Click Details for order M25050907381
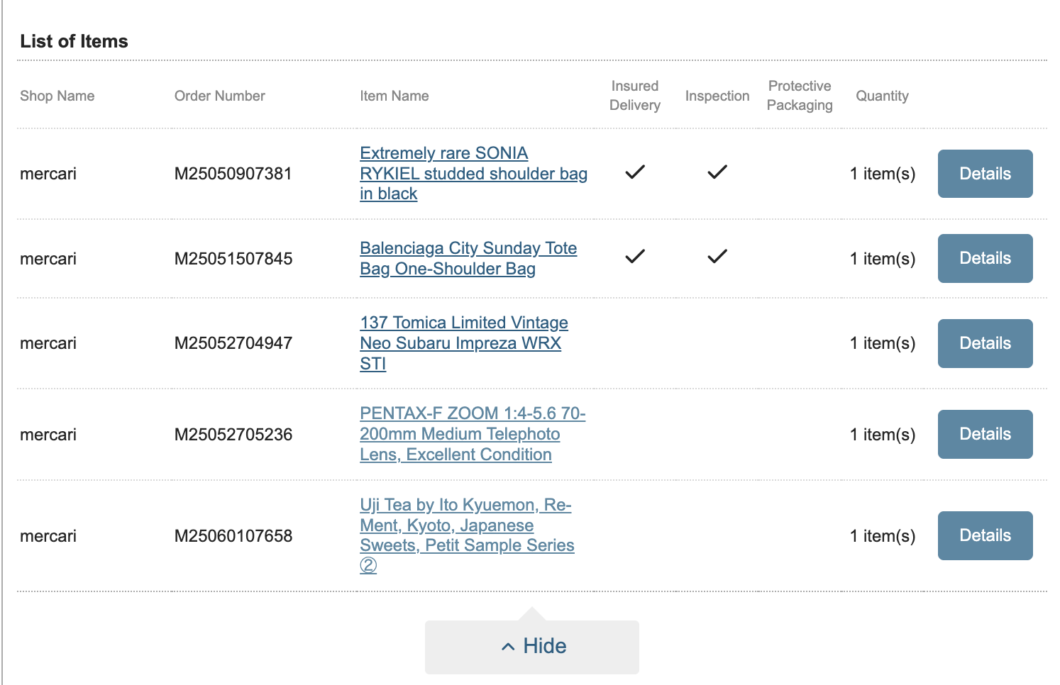The height and width of the screenshot is (685, 1060). pyautogui.click(x=986, y=174)
